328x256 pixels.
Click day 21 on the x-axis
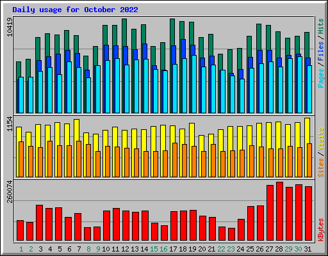pos(211,249)
